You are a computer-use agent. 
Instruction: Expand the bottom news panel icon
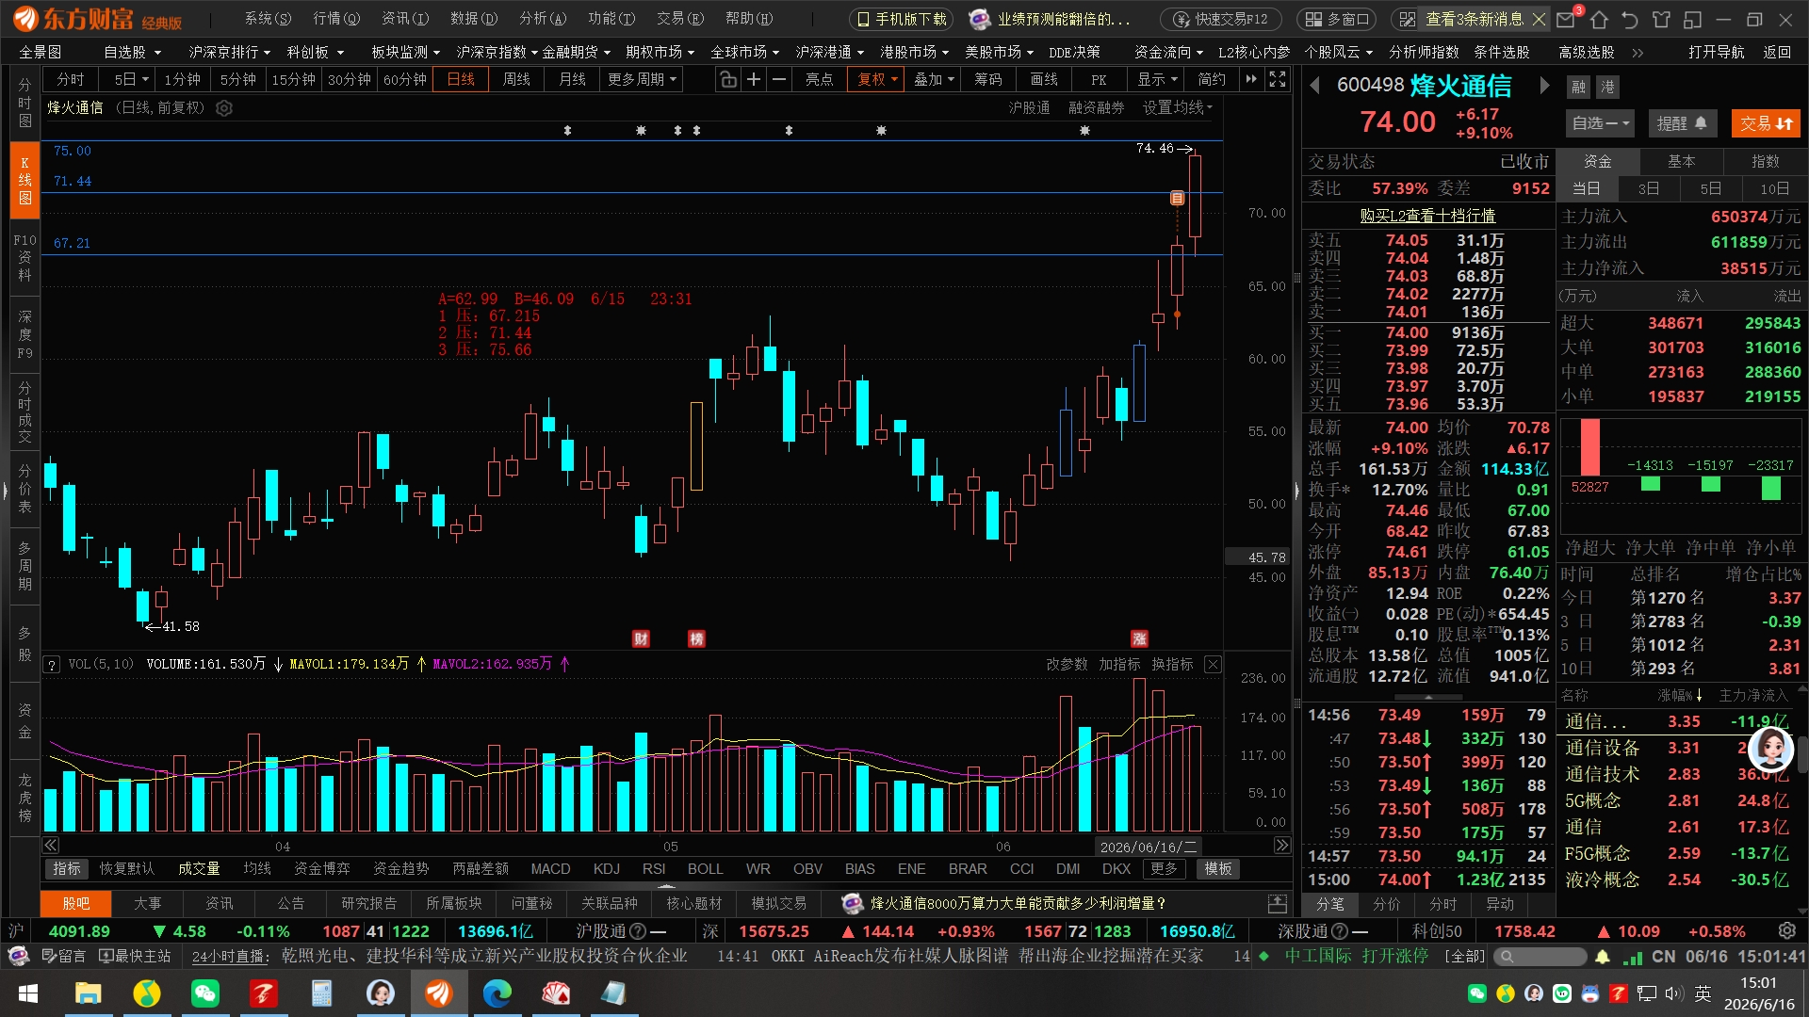click(x=1278, y=904)
